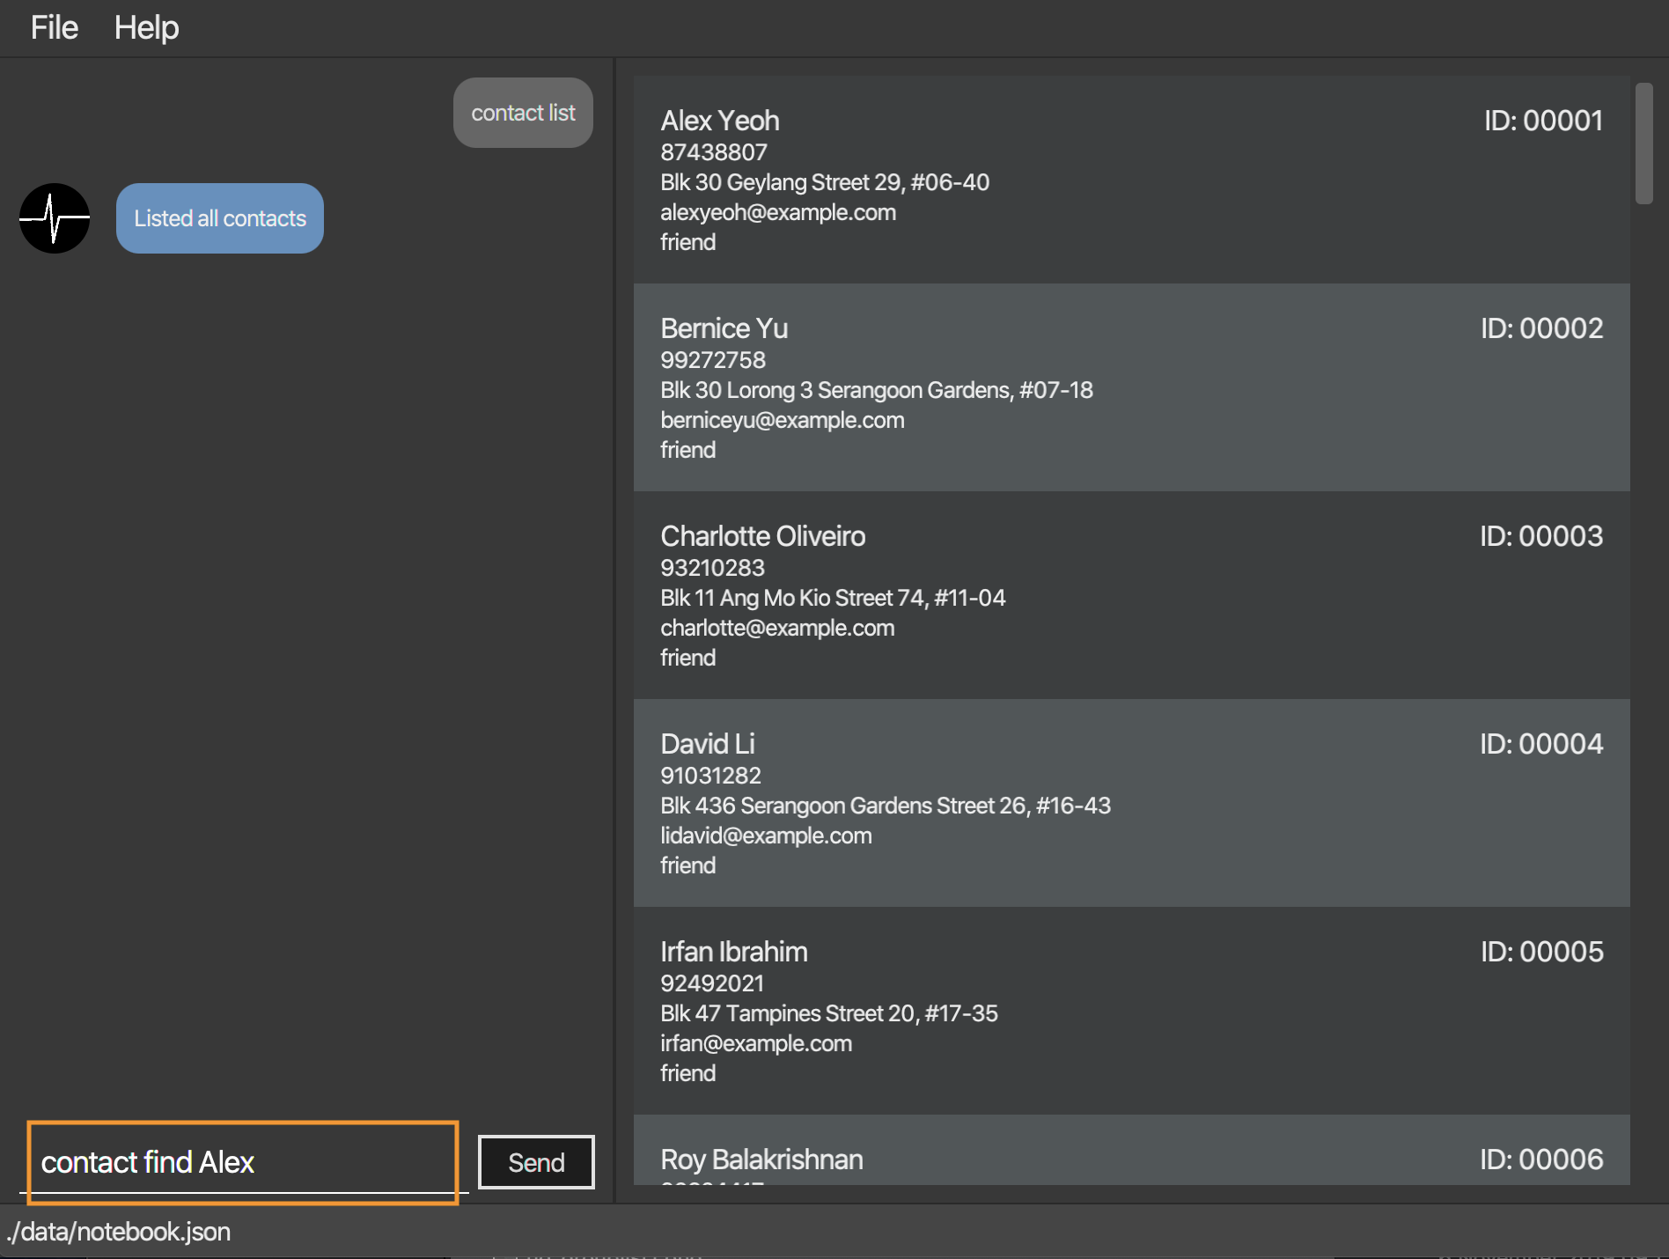The height and width of the screenshot is (1259, 1669).
Task: Click ID: 00003 label
Action: [x=1541, y=536]
